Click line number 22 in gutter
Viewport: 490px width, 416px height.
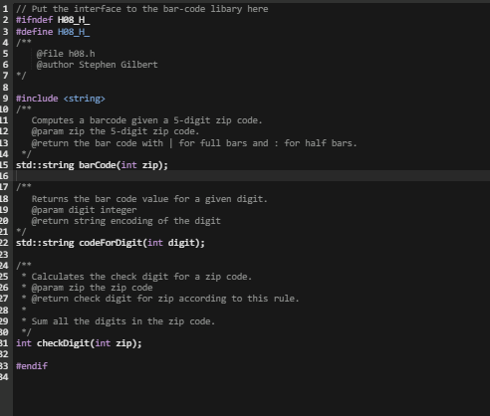(4, 243)
